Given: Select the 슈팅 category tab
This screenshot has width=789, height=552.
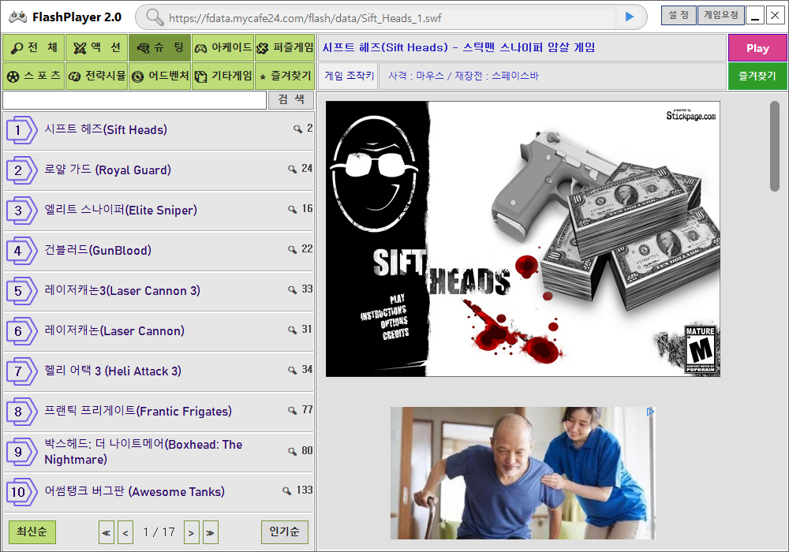Looking at the screenshot, I should tap(160, 48).
